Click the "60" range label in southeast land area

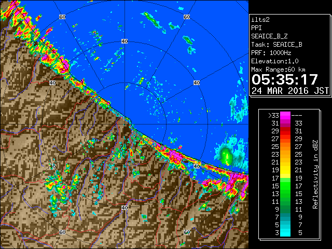click(x=187, y=232)
